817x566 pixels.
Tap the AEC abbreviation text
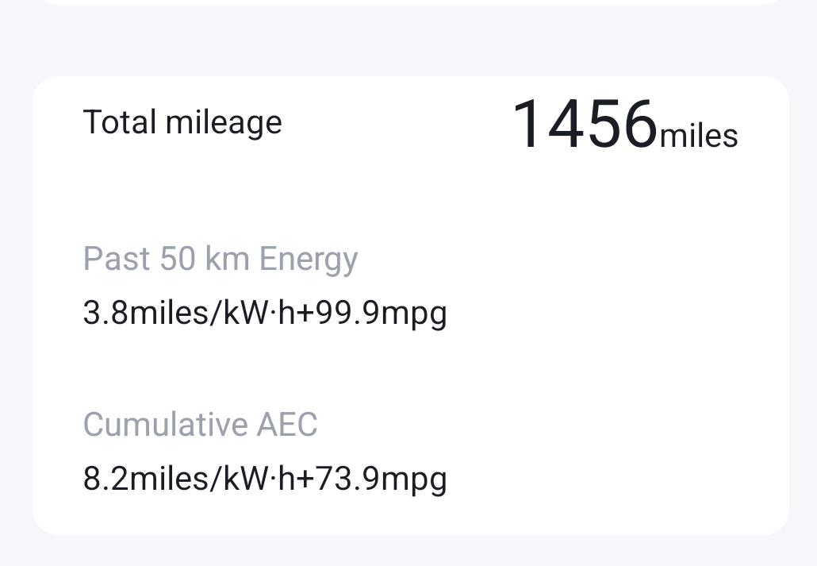[286, 425]
